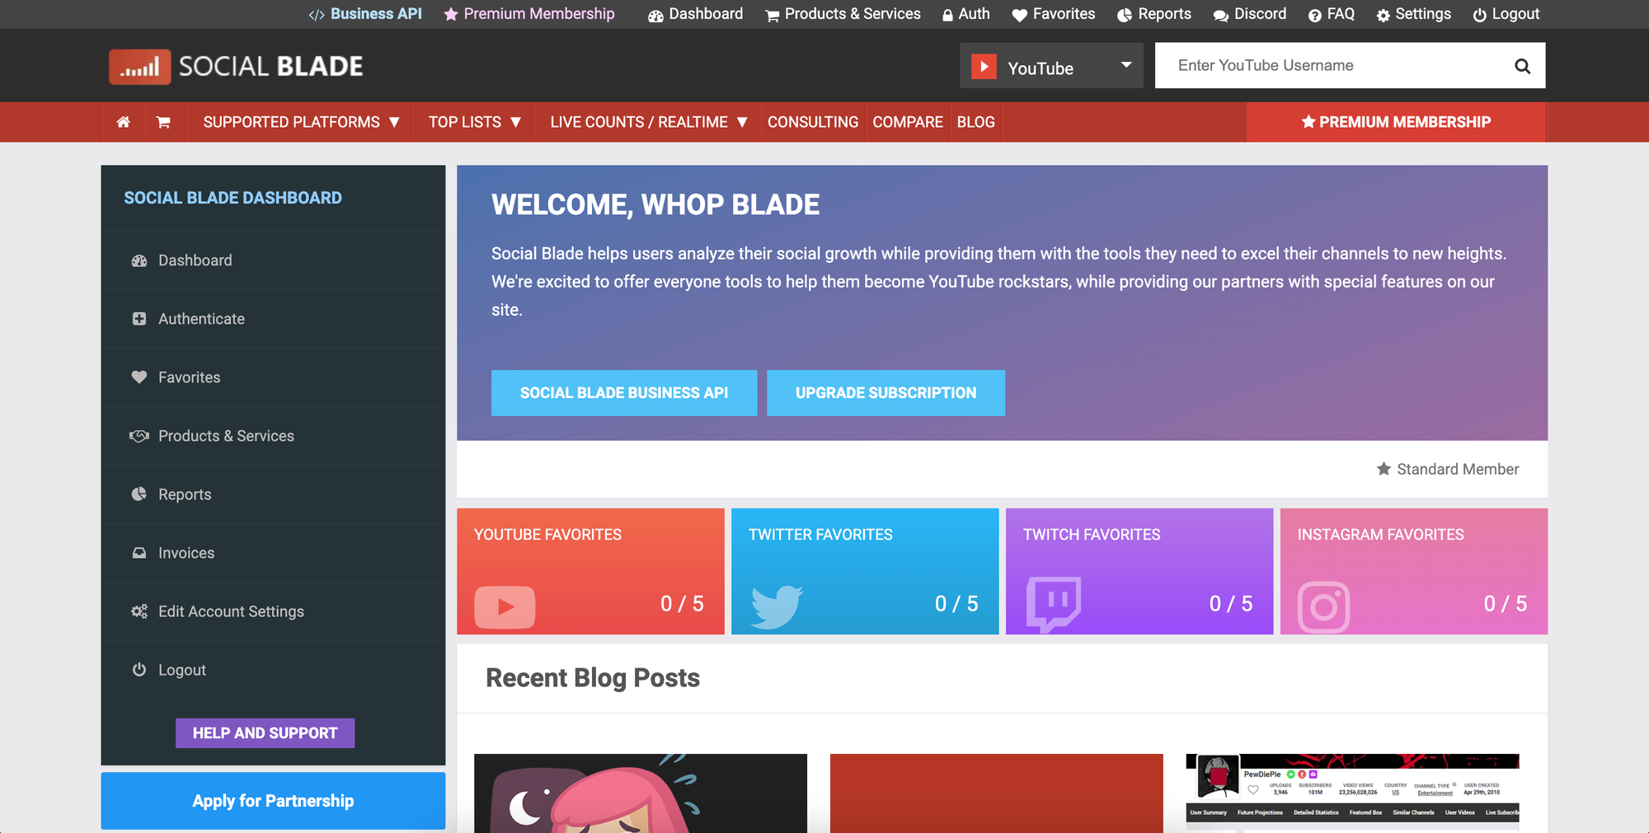Open the Blog from the red navigation bar
1649x833 pixels.
click(976, 122)
